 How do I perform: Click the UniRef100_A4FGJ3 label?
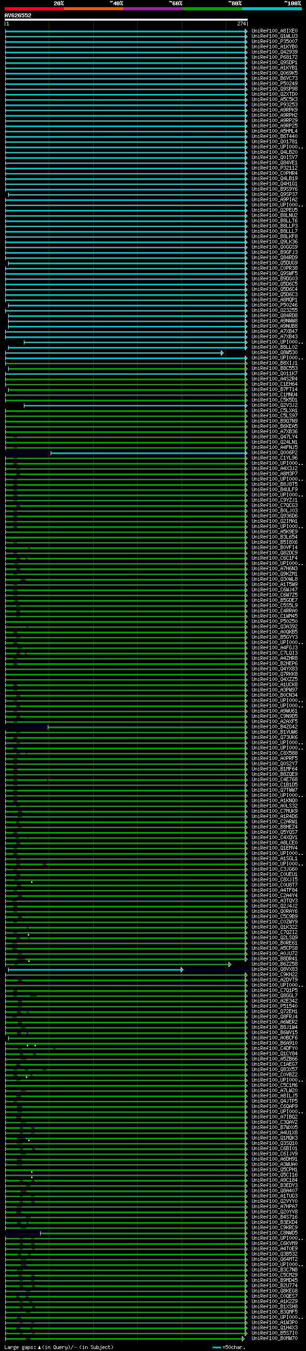[274, 648]
